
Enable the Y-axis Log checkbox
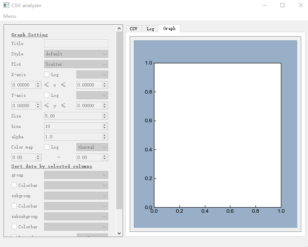click(x=47, y=95)
